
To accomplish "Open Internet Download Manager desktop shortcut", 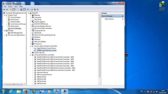I will (x=162, y=6).
